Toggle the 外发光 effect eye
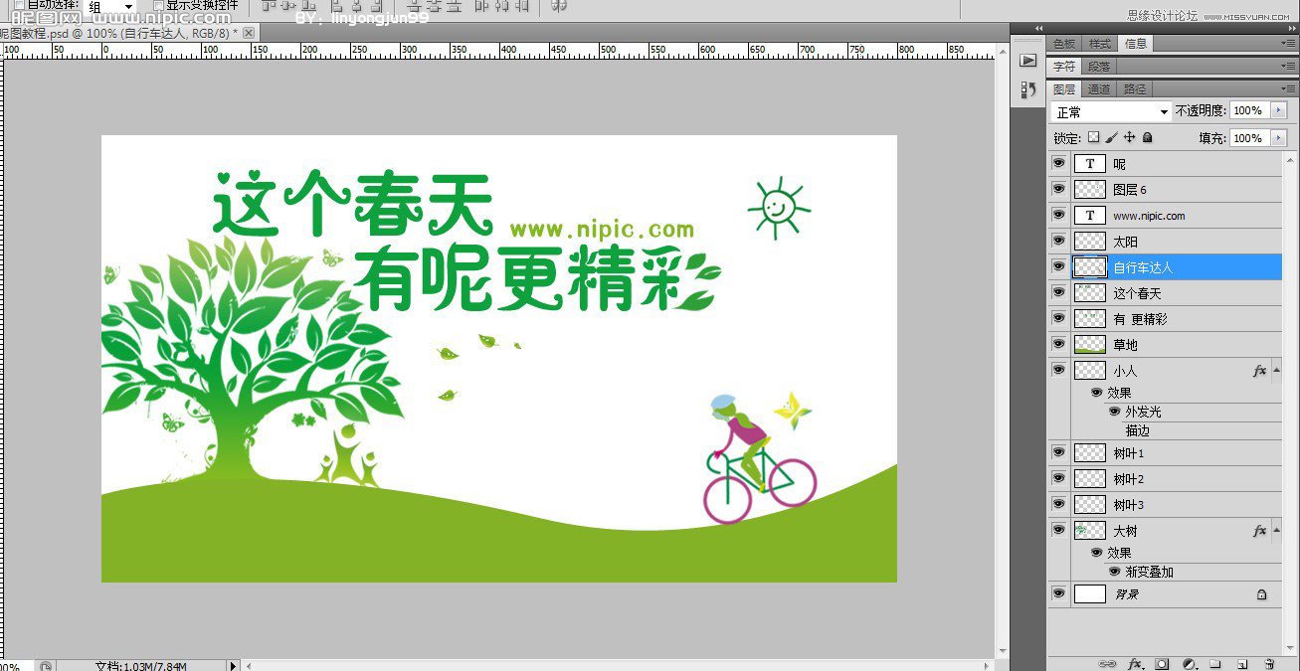This screenshot has height=671, width=1300. [1115, 411]
